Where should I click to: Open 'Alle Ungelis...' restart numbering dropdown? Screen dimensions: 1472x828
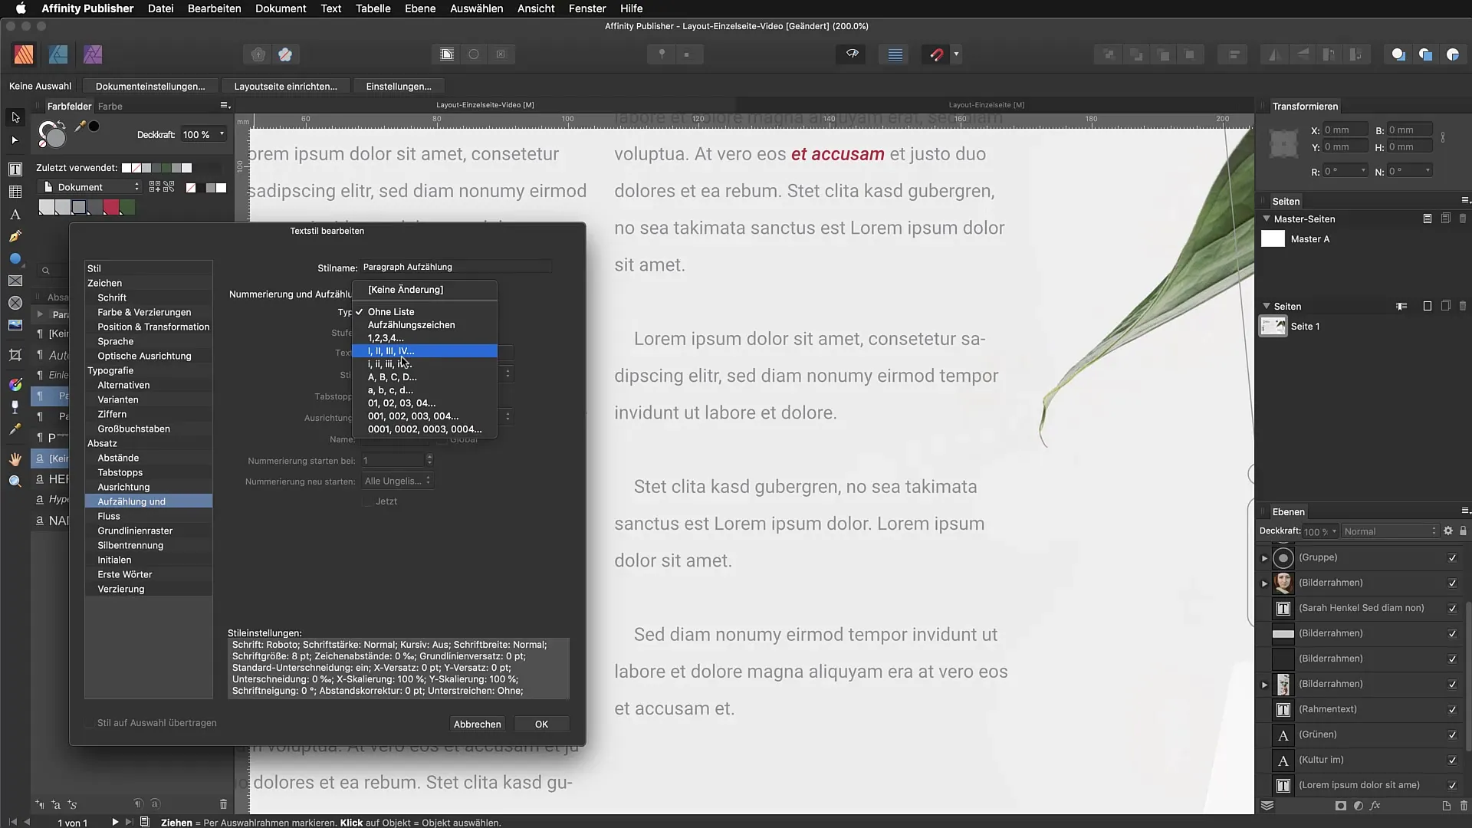pos(397,481)
